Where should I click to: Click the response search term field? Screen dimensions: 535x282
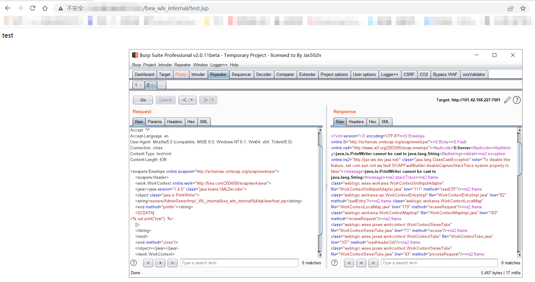pos(439,263)
